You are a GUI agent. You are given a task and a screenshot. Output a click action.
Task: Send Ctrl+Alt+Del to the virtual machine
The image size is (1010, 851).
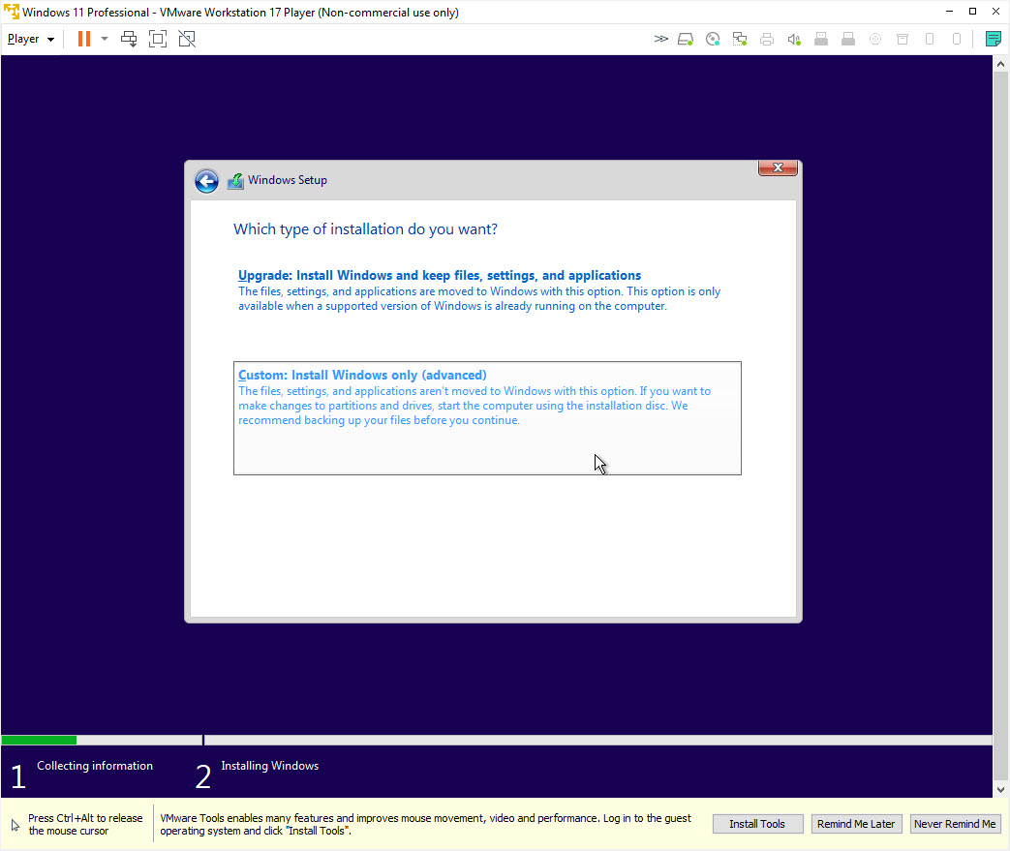(x=129, y=39)
